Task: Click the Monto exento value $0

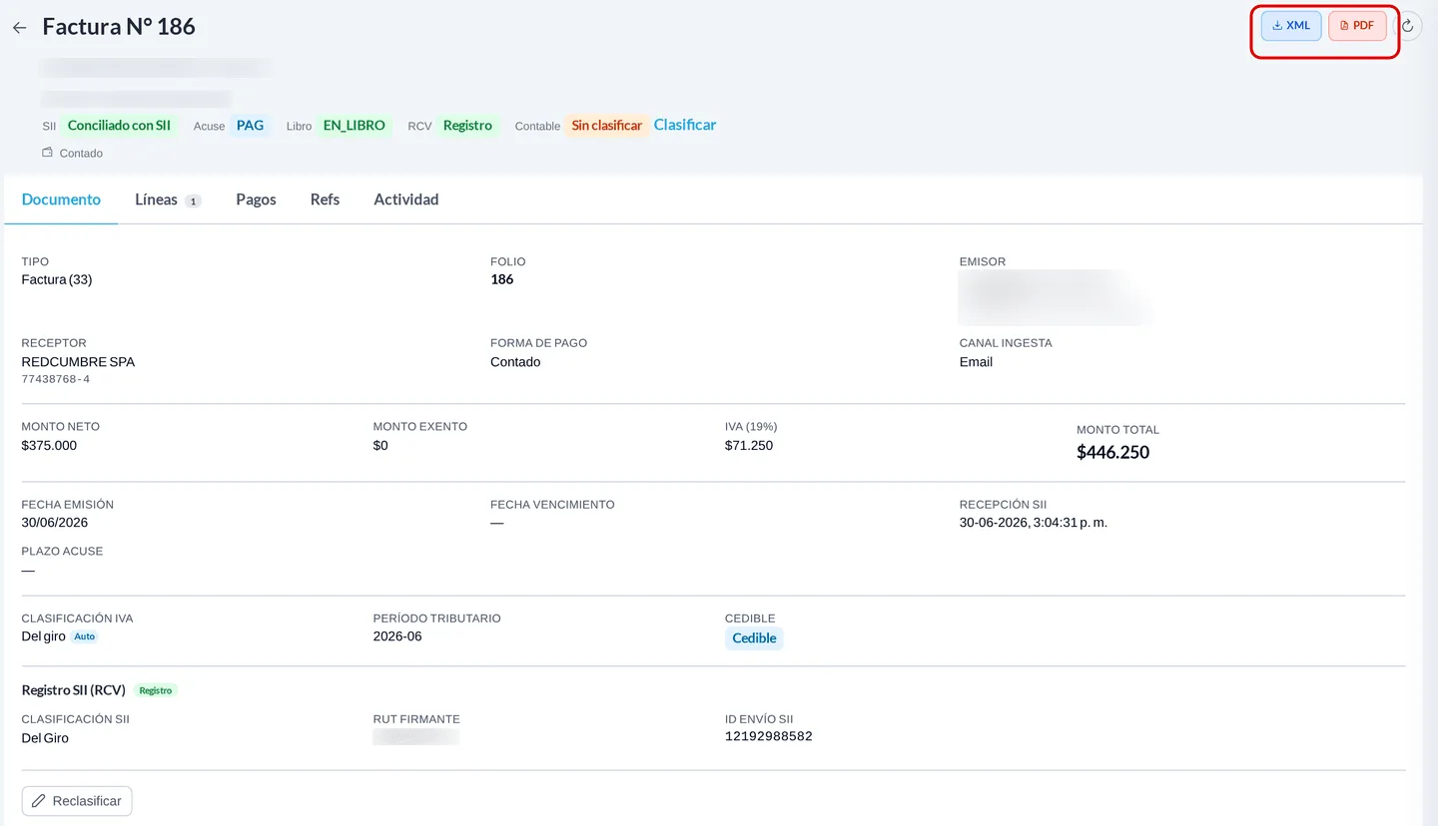Action: tap(380, 446)
